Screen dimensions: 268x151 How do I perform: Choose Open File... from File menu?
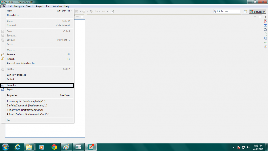pos(13,15)
